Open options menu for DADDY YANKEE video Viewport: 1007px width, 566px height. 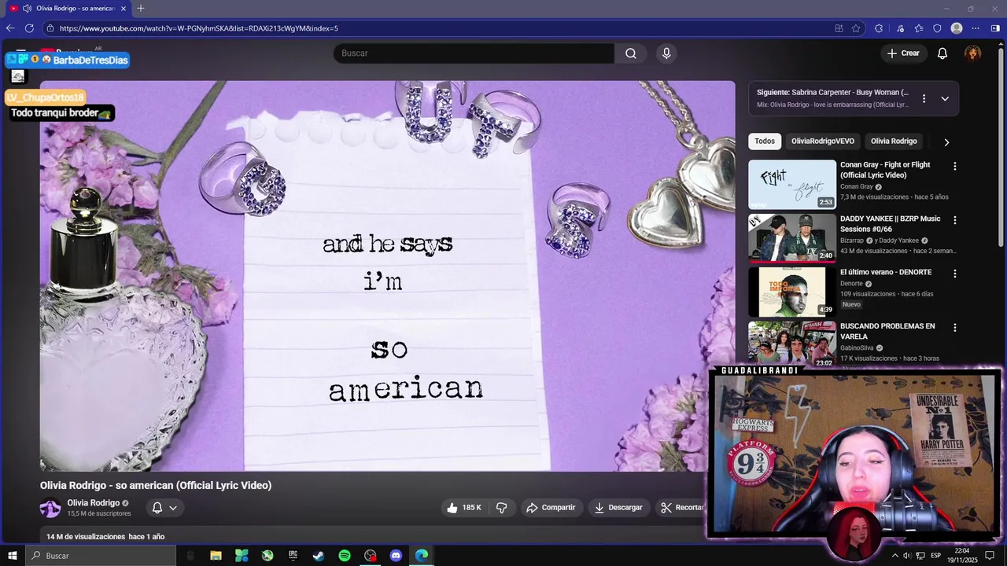(955, 220)
